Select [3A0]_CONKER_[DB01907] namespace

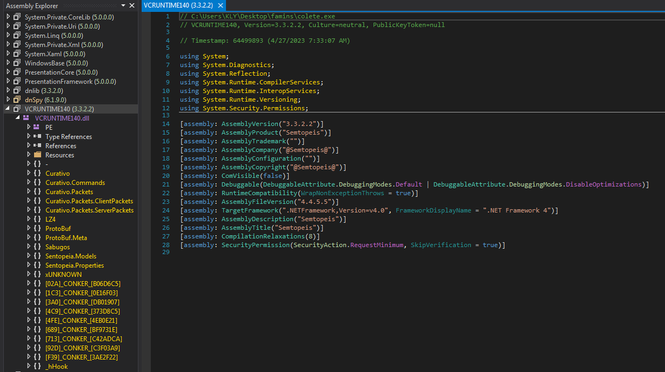pyautogui.click(x=82, y=302)
